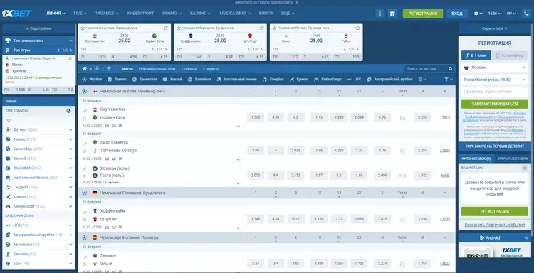Star the Хоффенхайм match row in Бундеслига
534x273 pixels.
pos(85,219)
